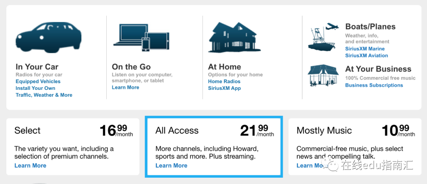This screenshot has width=427, height=184.
Task: Click the boat and plane icon
Action: pos(323,37)
